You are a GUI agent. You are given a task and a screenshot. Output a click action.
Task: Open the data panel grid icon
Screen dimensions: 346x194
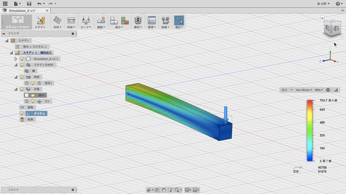[5, 4]
